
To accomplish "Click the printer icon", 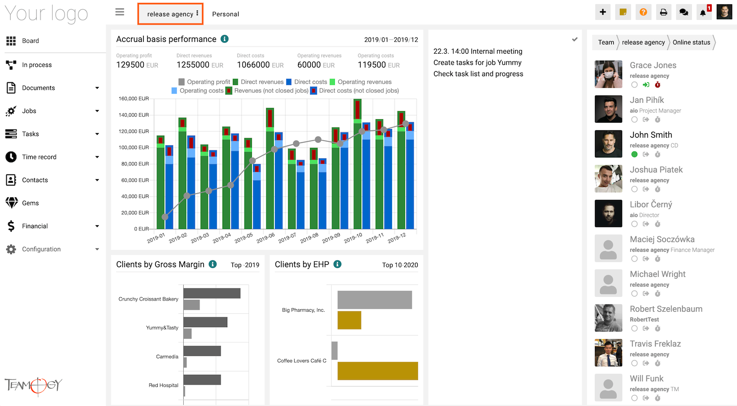I will (x=664, y=12).
